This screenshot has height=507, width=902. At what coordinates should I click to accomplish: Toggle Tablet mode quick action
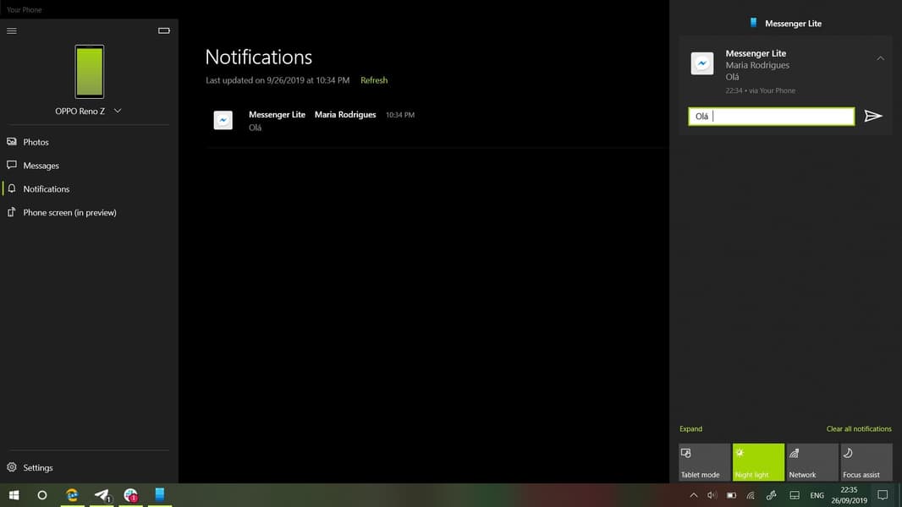704,461
